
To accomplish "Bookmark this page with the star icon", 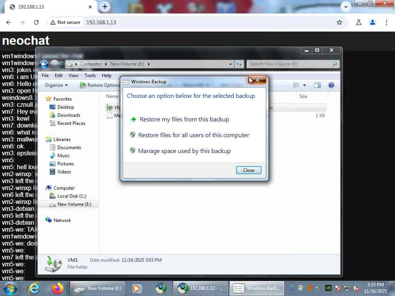I will (x=339, y=22).
